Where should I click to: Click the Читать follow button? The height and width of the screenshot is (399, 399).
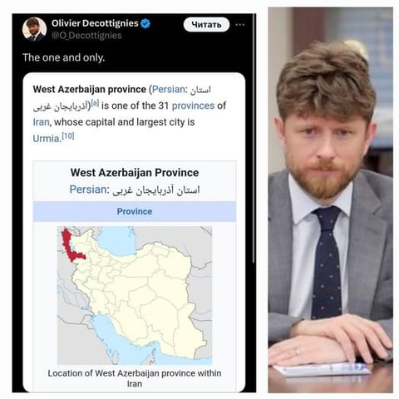(x=206, y=25)
